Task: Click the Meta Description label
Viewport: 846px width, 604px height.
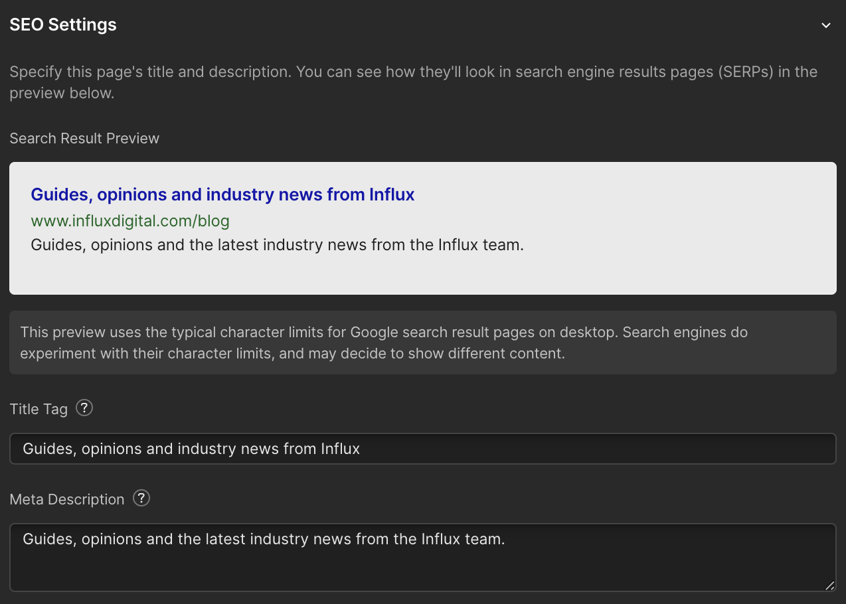Action: (67, 499)
